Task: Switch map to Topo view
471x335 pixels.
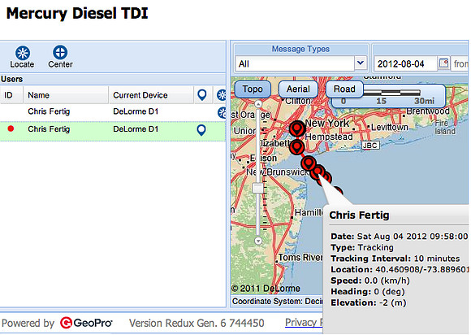Action: tap(253, 89)
